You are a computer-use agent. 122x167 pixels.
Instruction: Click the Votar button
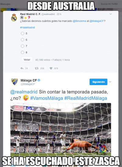tap(27, 60)
